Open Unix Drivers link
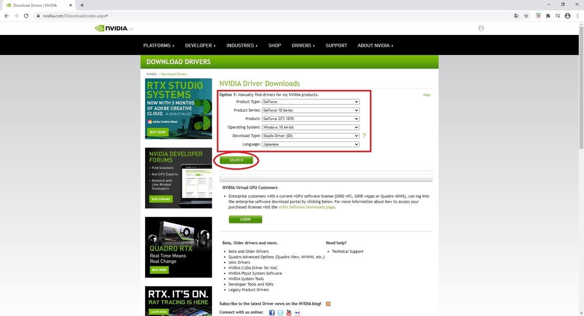The image size is (584, 316). (239, 263)
